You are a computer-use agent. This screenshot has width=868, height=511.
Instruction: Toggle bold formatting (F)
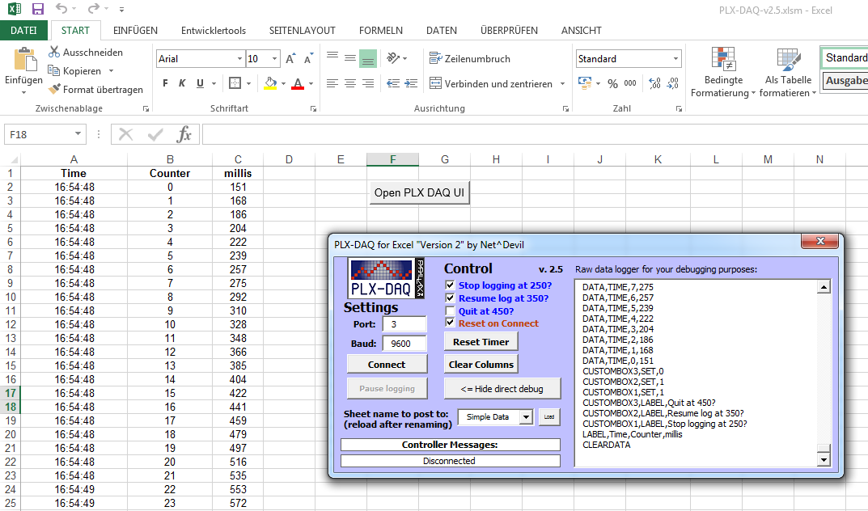(x=165, y=83)
